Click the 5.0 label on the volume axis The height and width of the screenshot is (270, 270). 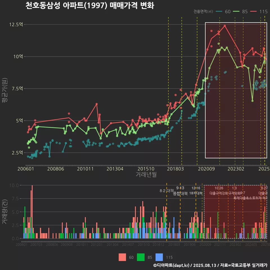(x=15, y=212)
